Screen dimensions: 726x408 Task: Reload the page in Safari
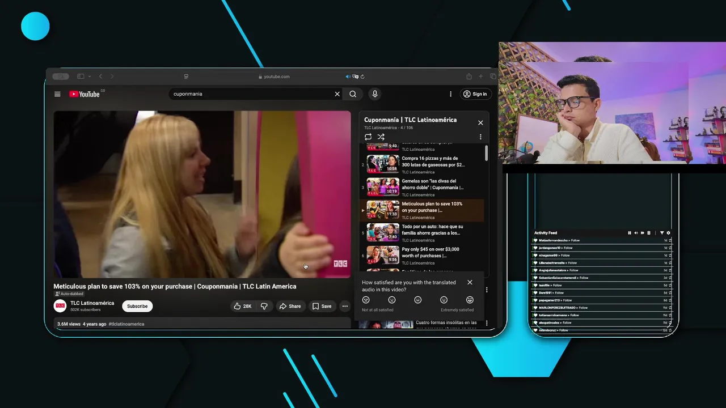pyautogui.click(x=362, y=76)
